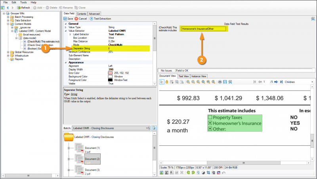Click the Foreground Color black swatch
Screen dimensions: 317x179
coord(110,80)
